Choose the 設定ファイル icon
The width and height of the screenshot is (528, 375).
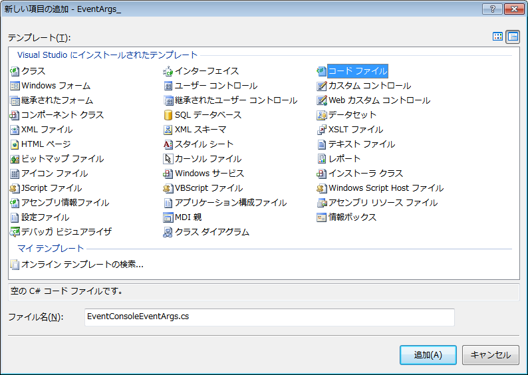15,217
